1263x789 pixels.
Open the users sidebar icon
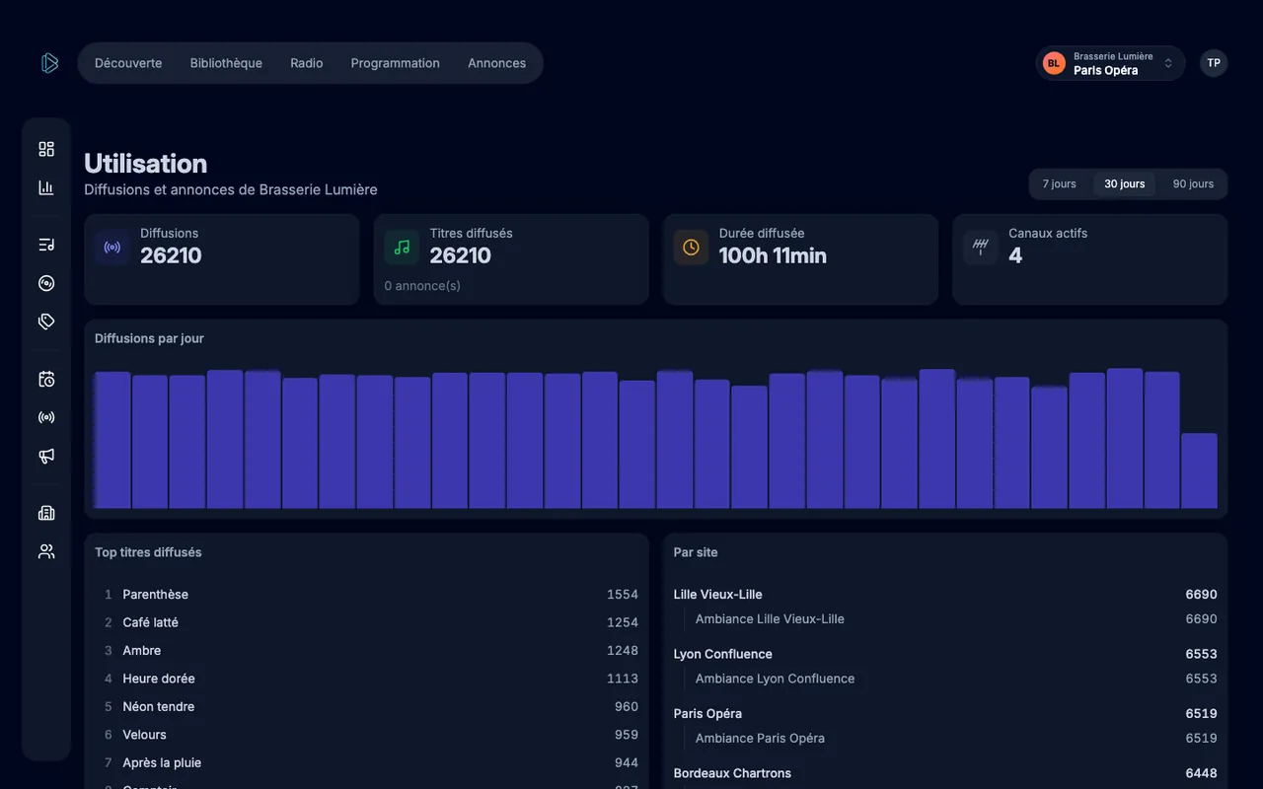pyautogui.click(x=46, y=551)
